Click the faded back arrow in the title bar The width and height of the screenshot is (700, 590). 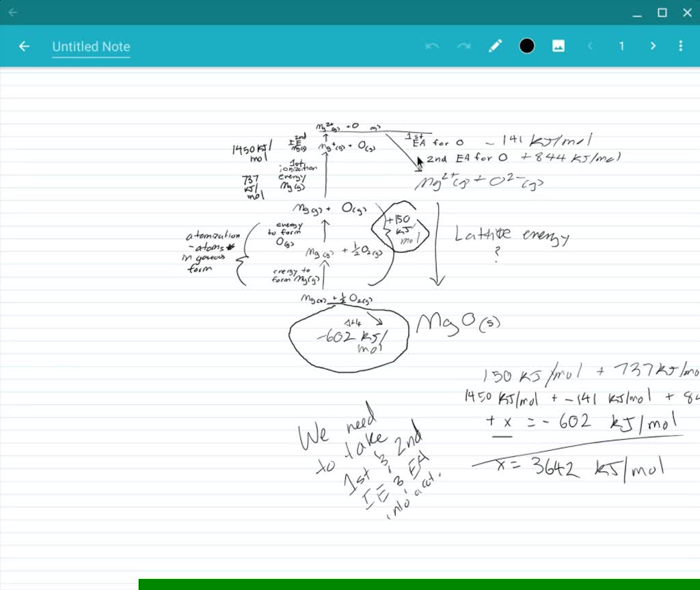[x=13, y=13]
